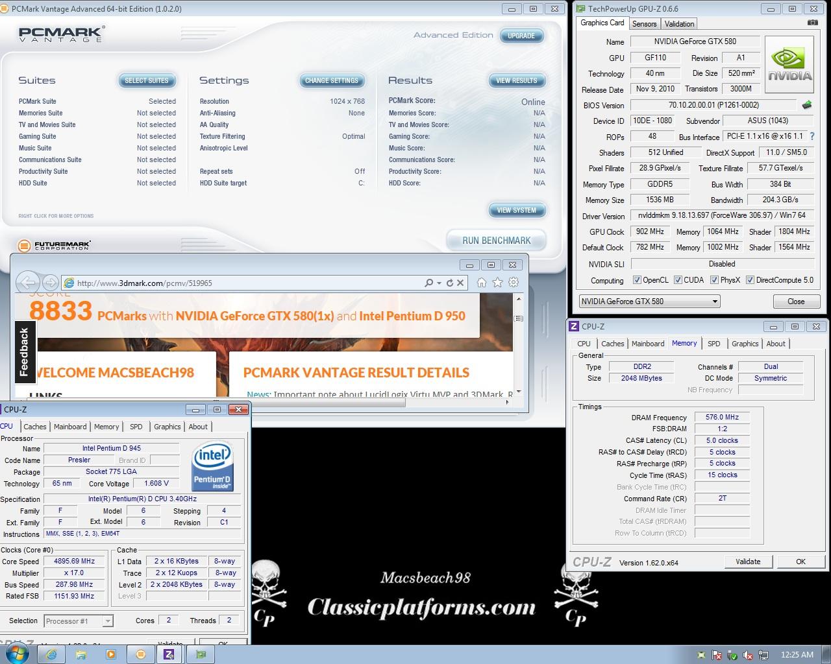Click the taskbar clock showing 12:25 AM
Screen dimensions: 831x664
coord(797,655)
